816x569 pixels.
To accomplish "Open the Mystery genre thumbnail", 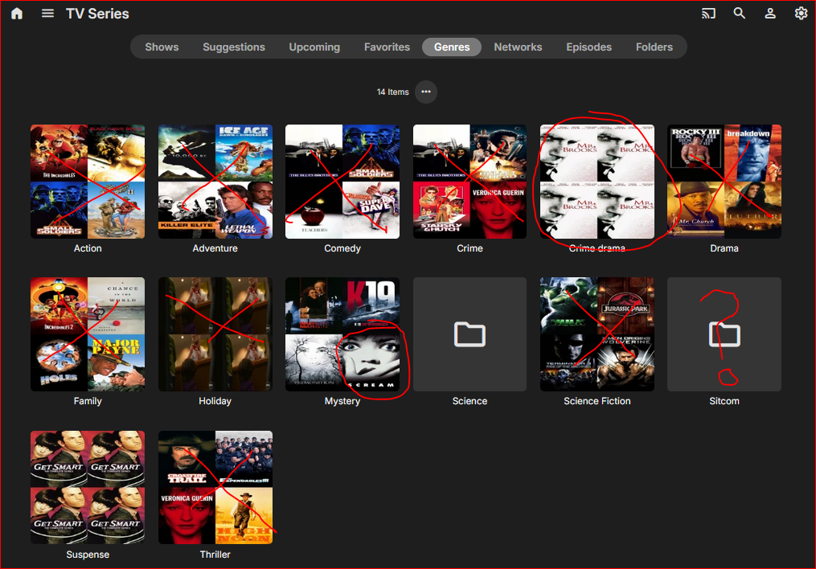I will [x=342, y=334].
